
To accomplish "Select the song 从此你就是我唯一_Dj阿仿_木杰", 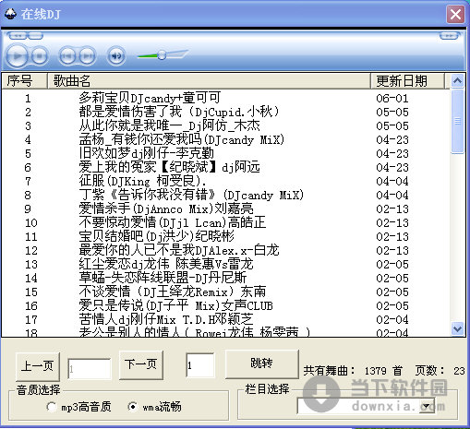I will pyautogui.click(x=169, y=125).
